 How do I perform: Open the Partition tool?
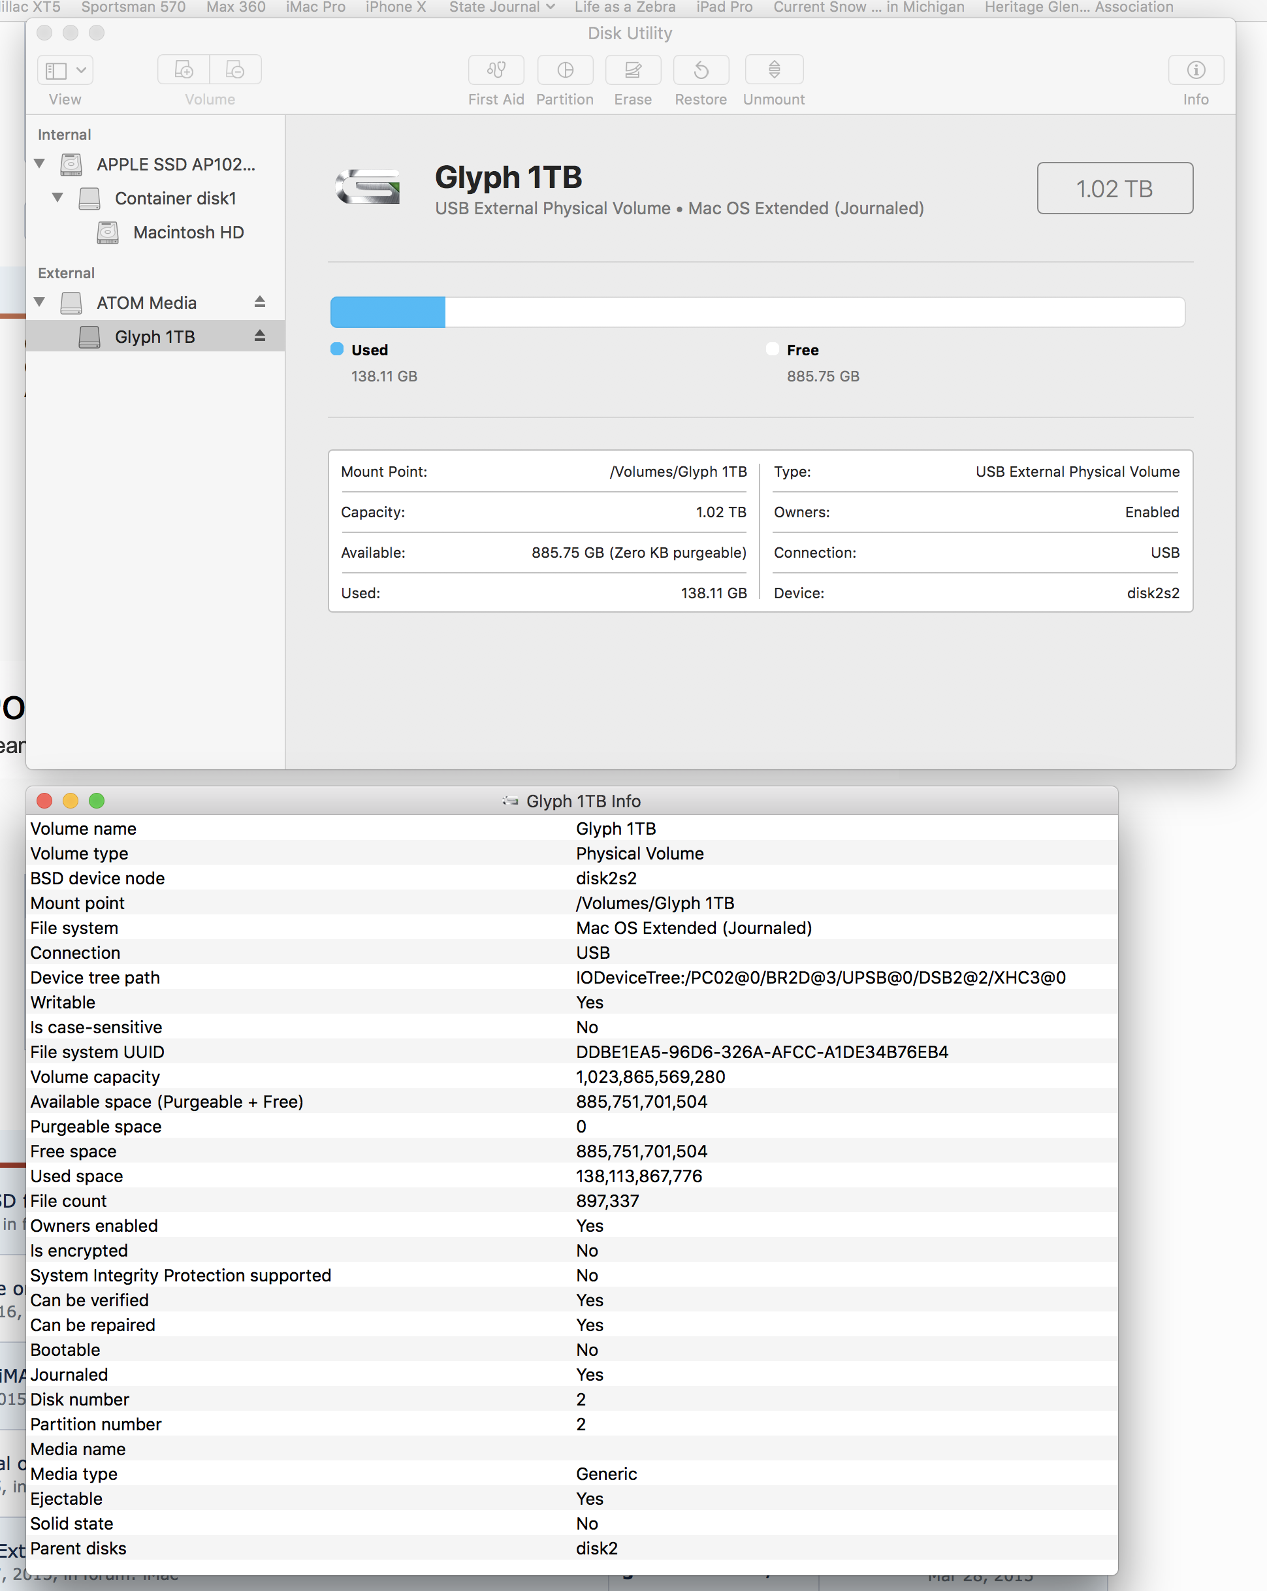point(565,70)
